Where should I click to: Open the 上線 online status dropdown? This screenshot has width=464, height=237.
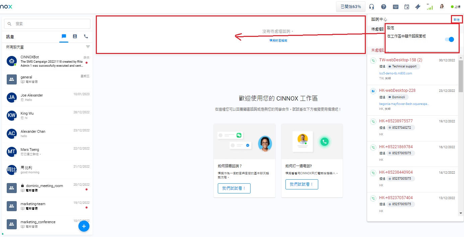click(456, 7)
